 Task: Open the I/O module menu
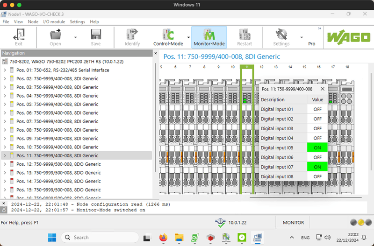click(54, 21)
